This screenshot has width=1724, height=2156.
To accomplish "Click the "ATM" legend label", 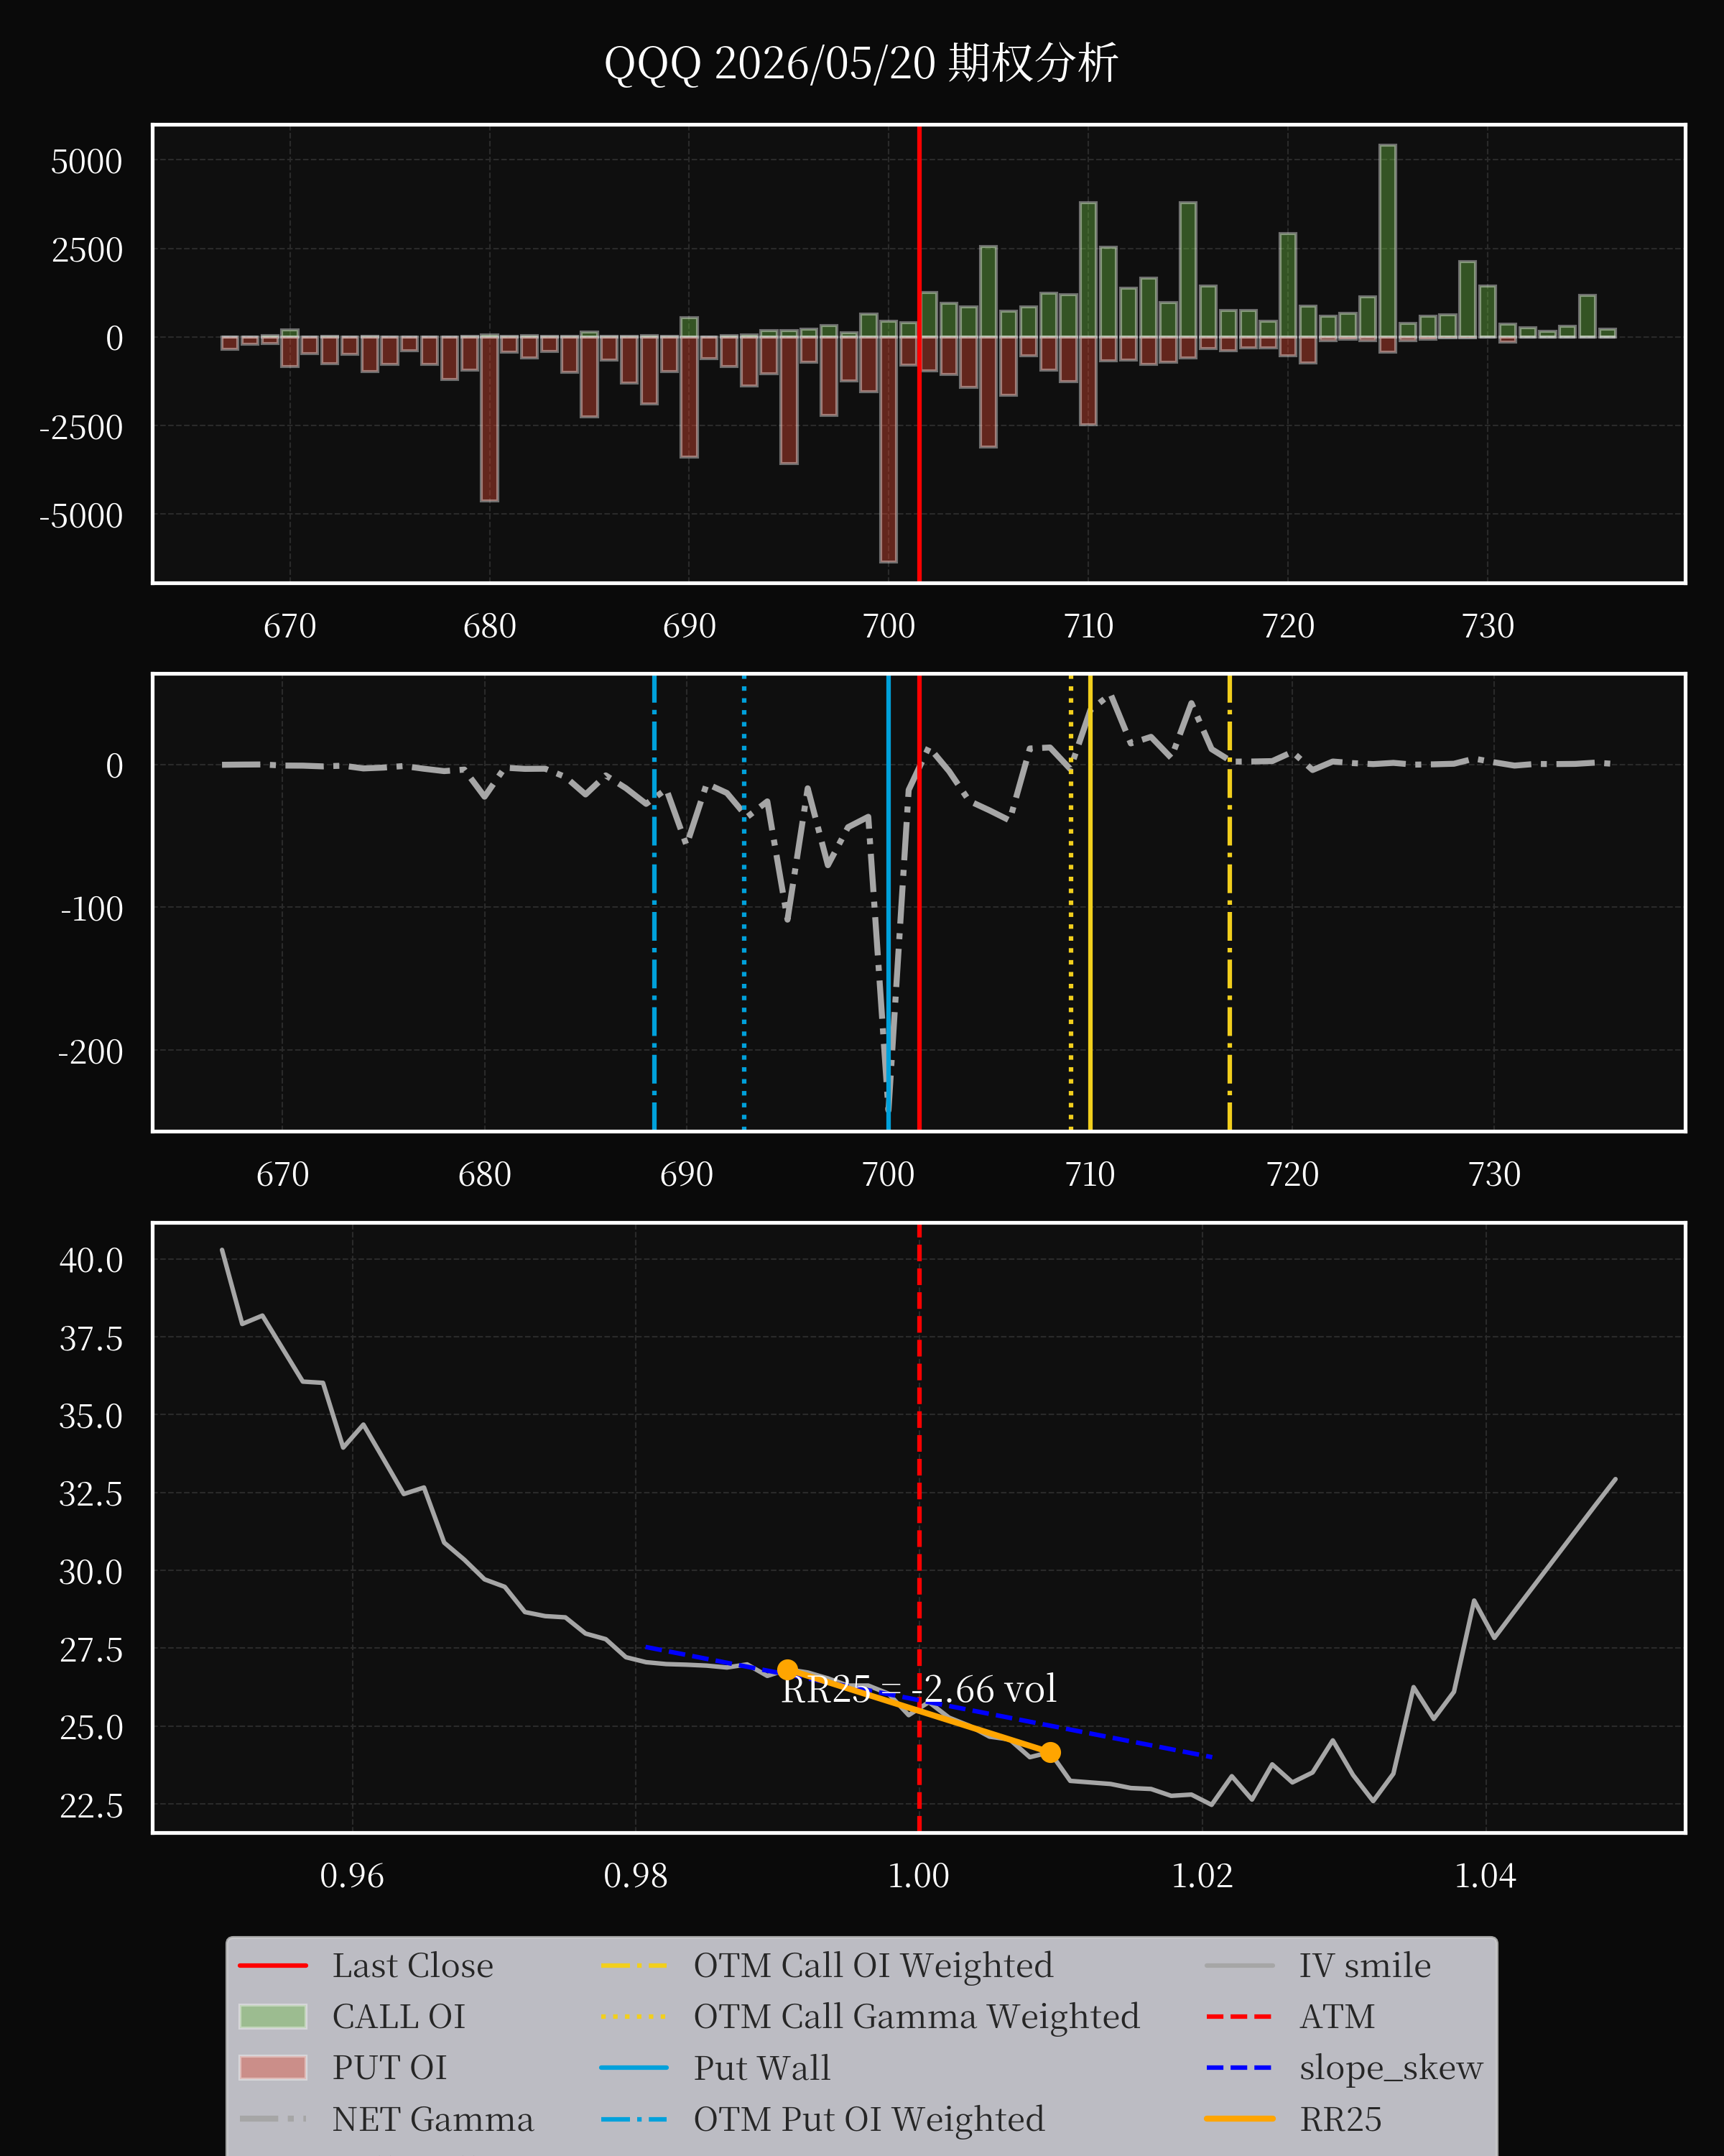I will coord(1336,2016).
